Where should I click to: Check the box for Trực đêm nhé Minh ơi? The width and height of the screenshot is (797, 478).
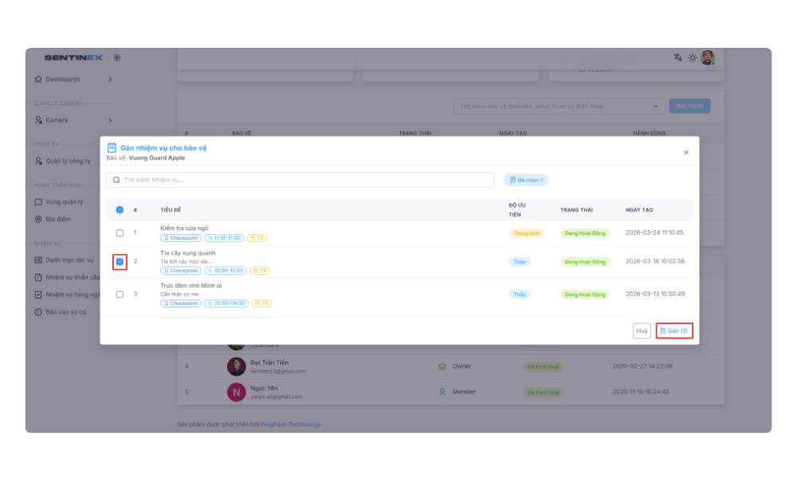(x=120, y=294)
